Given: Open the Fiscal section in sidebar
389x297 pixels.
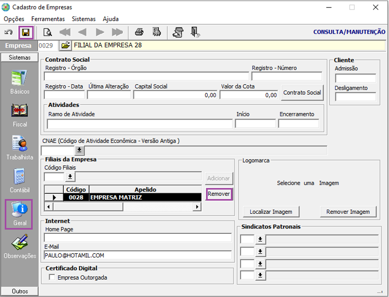Looking at the screenshot, I should 20,115.
